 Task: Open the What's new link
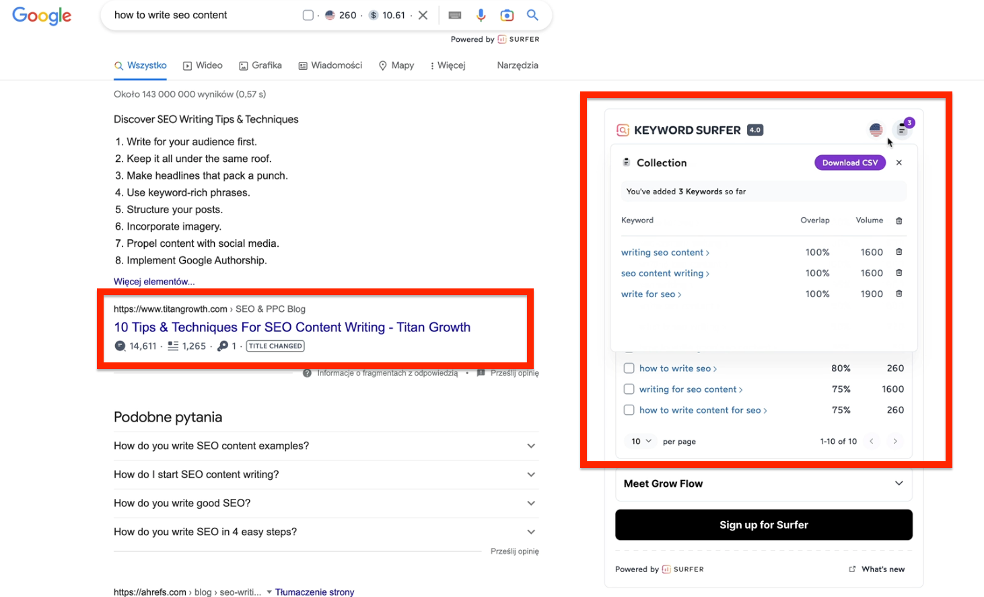pyautogui.click(x=877, y=569)
